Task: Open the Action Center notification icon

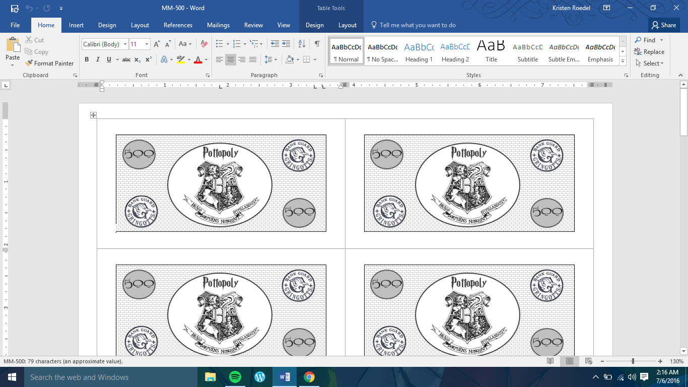Action: (x=644, y=377)
